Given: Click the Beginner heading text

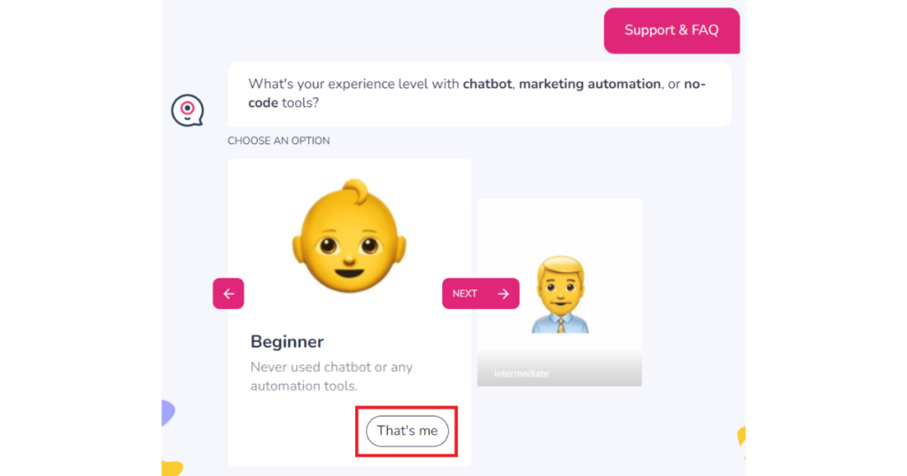Looking at the screenshot, I should 287,342.
